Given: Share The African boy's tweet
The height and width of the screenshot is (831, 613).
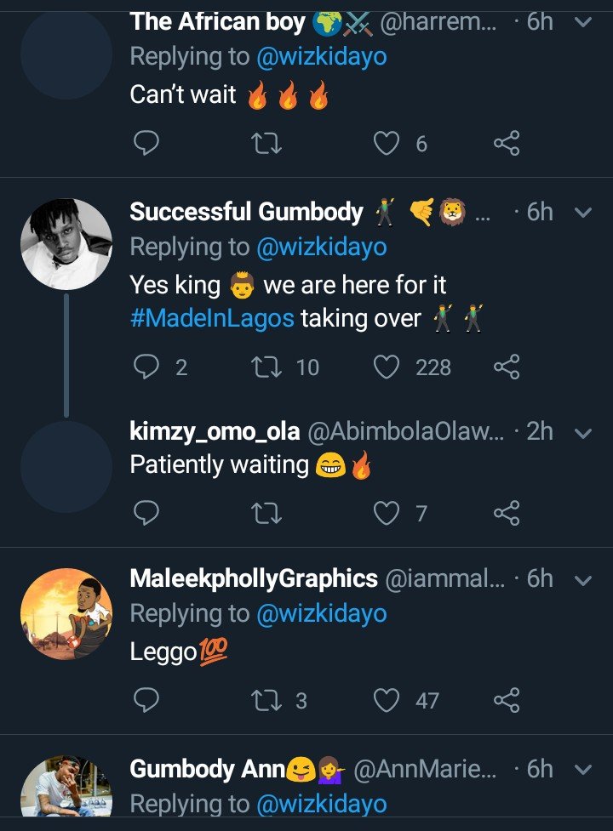Looking at the screenshot, I should point(507,144).
